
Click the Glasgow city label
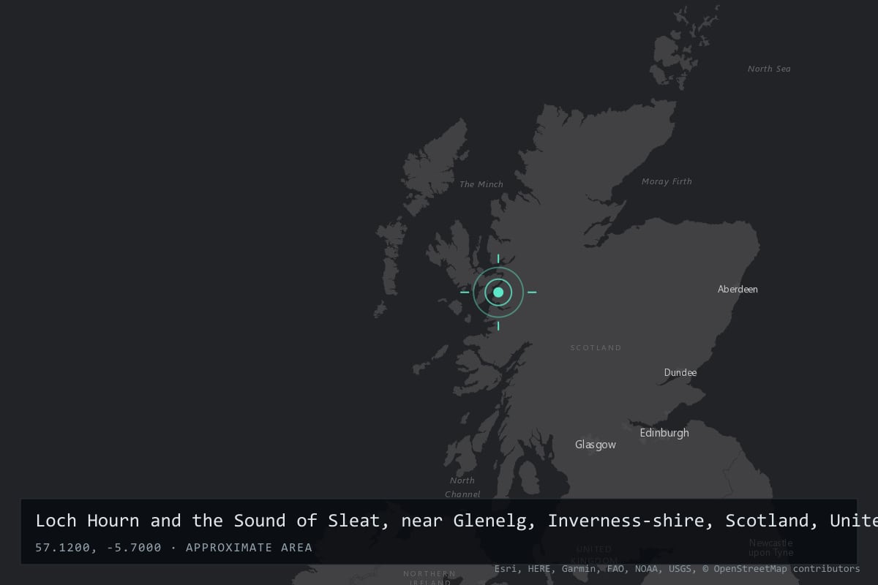click(x=596, y=445)
